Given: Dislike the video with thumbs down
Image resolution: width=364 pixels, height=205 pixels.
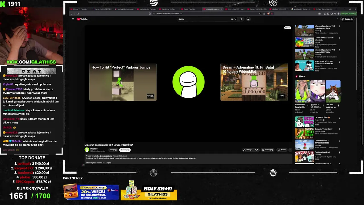Looking at the screenshot, I should [256, 150].
